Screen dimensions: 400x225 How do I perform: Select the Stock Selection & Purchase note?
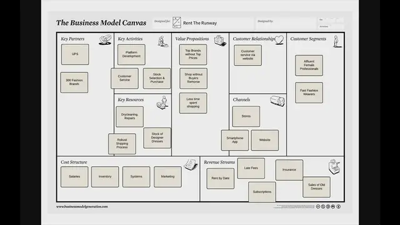(x=157, y=78)
